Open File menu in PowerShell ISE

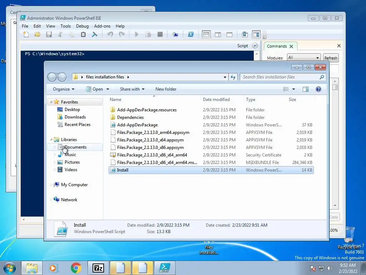coord(25,26)
